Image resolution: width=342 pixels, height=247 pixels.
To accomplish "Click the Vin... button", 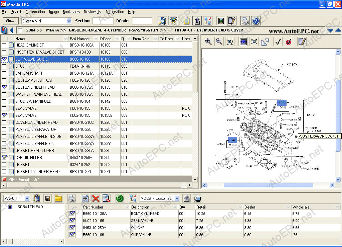I will click(x=10, y=21).
